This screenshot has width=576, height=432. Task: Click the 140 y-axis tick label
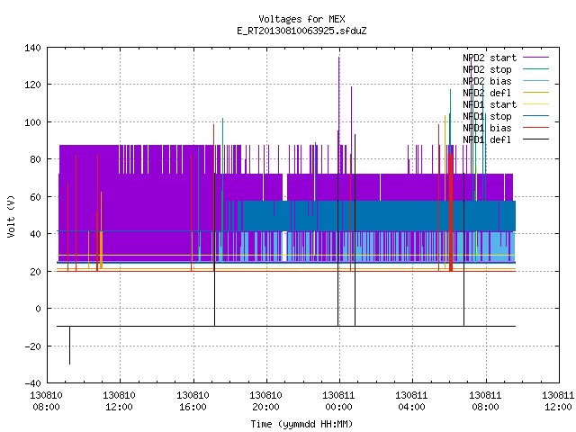pyautogui.click(x=32, y=48)
